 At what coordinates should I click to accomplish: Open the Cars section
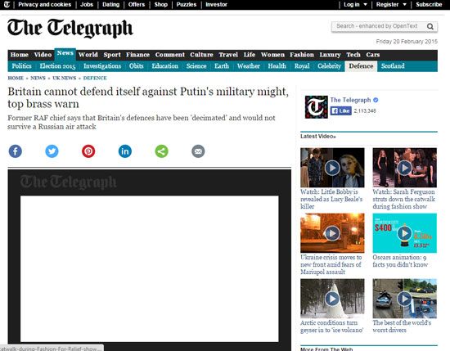[x=373, y=55]
